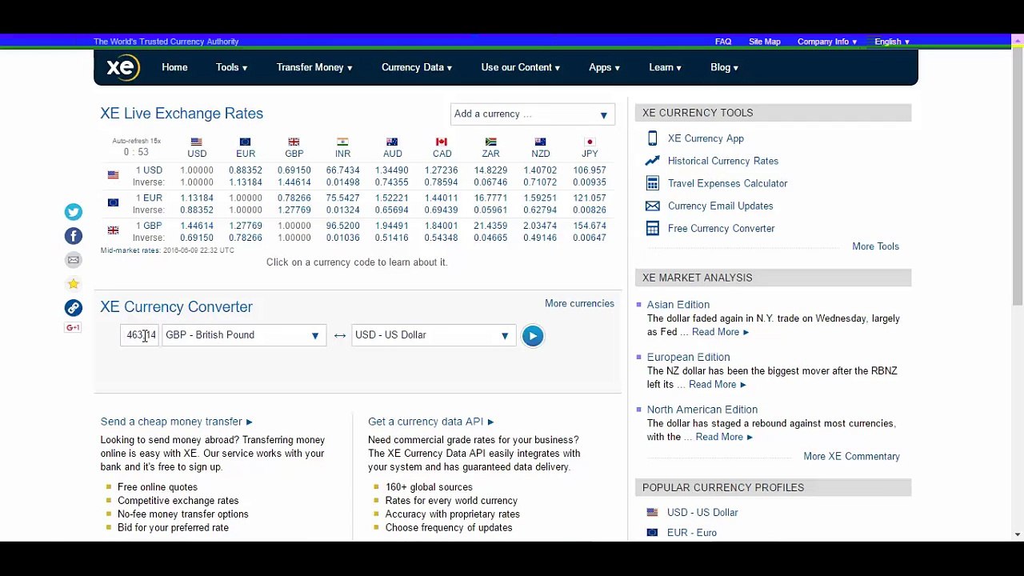The width and height of the screenshot is (1024, 576).
Task: Expand the Transfer Money menu
Action: tap(314, 67)
